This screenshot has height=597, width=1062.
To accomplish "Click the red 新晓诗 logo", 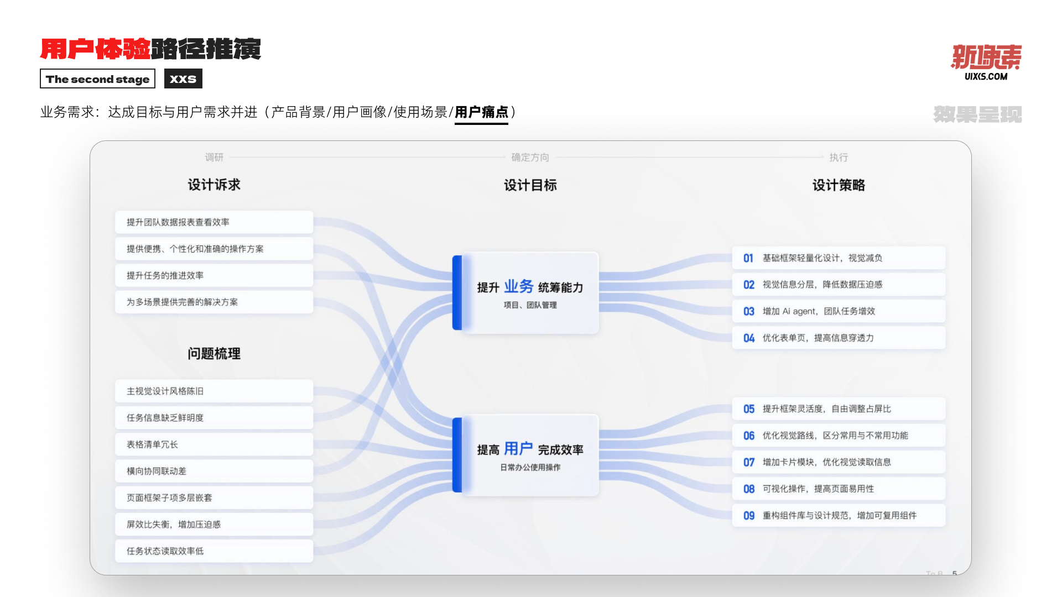I will coord(986,57).
